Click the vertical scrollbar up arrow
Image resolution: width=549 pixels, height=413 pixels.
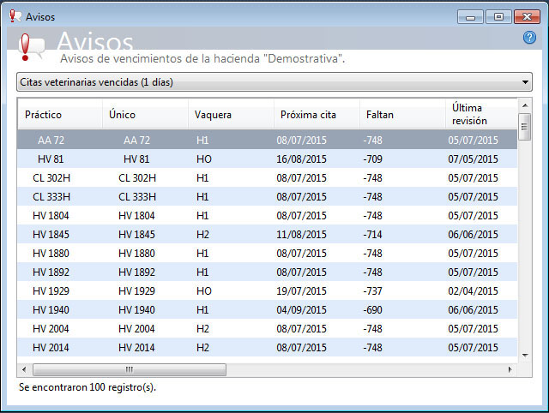point(525,105)
